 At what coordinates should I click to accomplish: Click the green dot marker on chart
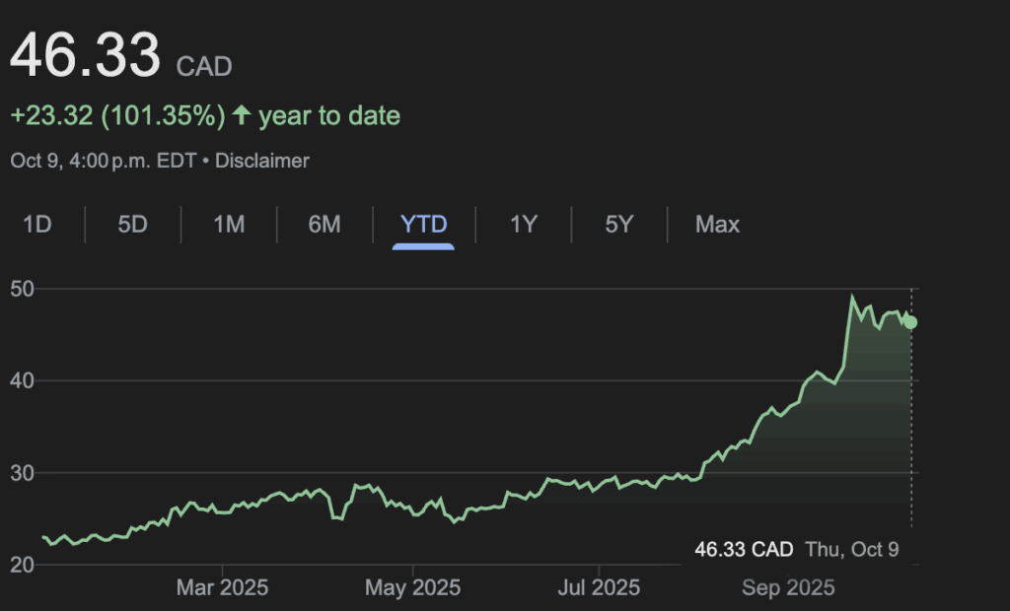tap(910, 322)
